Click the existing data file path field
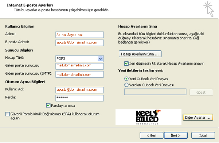The image size is (219, 143). point(155,92)
